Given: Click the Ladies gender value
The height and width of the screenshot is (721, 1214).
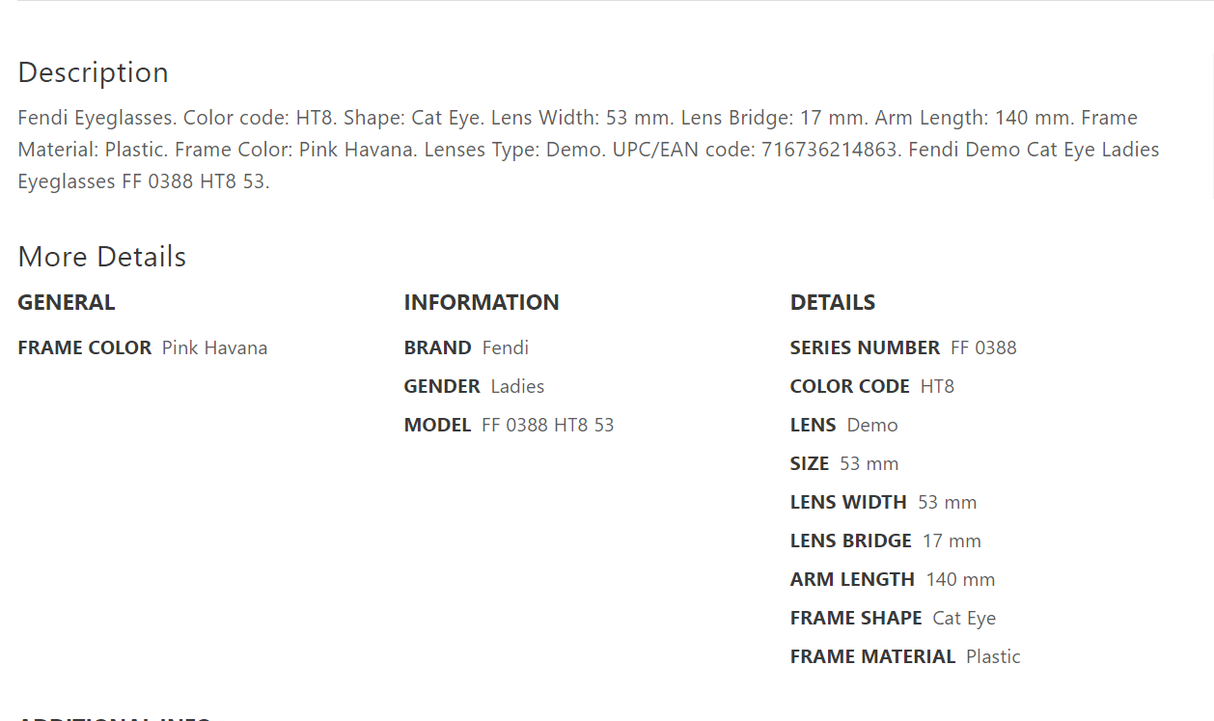Looking at the screenshot, I should tap(517, 386).
